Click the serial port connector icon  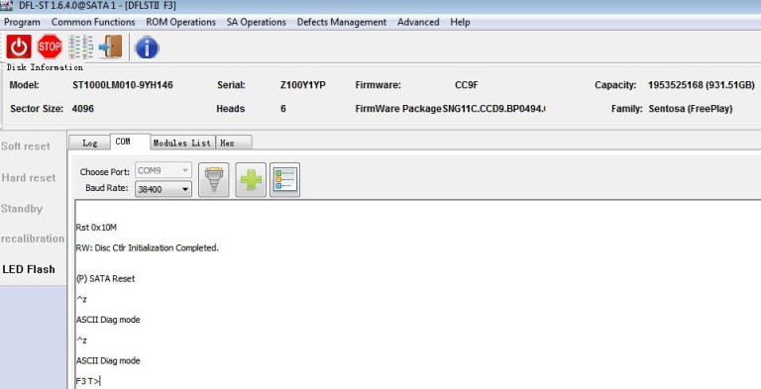(x=214, y=180)
